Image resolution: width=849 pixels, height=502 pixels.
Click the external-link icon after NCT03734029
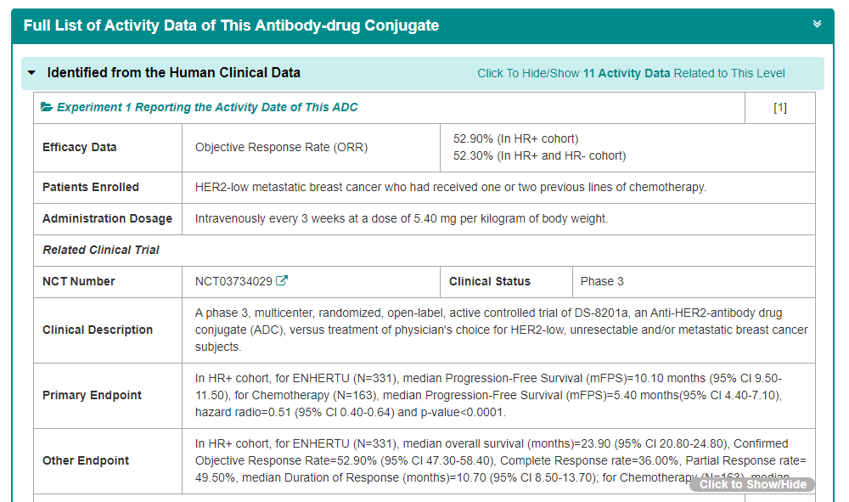[283, 281]
